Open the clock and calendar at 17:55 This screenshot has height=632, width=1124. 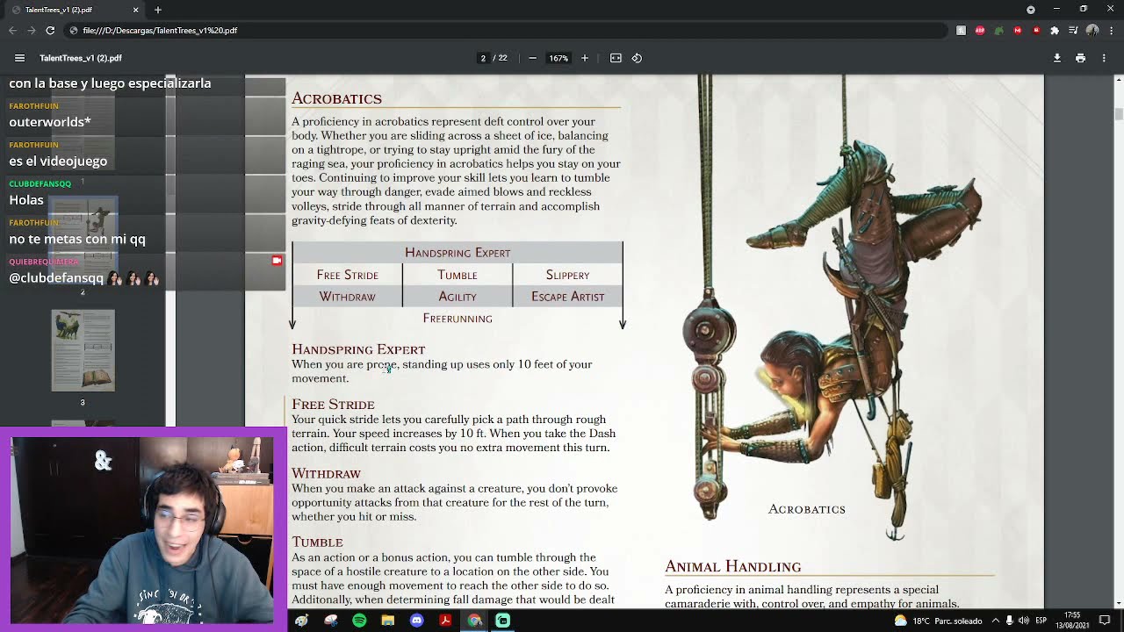point(1072,621)
